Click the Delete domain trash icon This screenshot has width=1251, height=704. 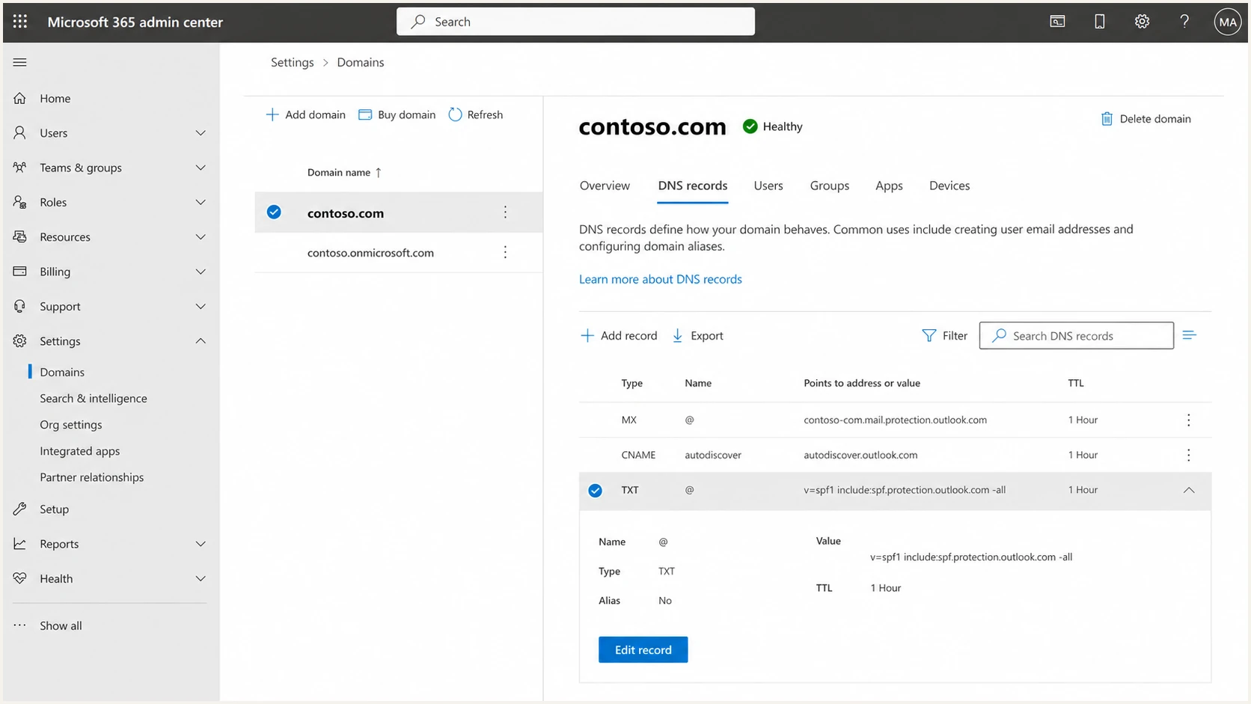coord(1107,119)
